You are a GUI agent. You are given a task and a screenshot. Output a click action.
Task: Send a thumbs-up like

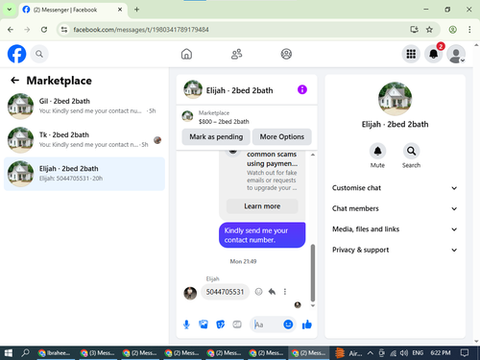(x=306, y=324)
